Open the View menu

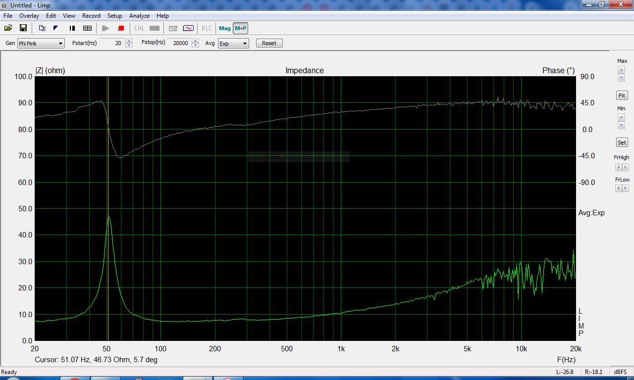coord(69,16)
